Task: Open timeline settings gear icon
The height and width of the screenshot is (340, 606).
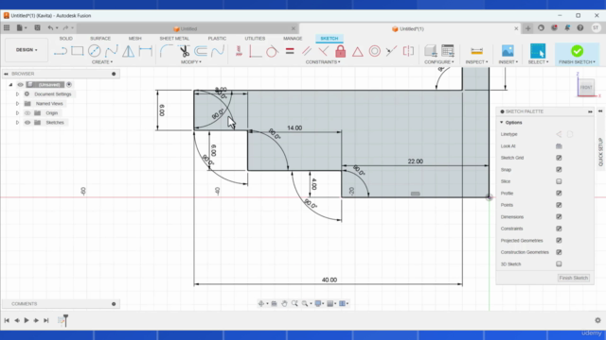Action: pos(597,320)
